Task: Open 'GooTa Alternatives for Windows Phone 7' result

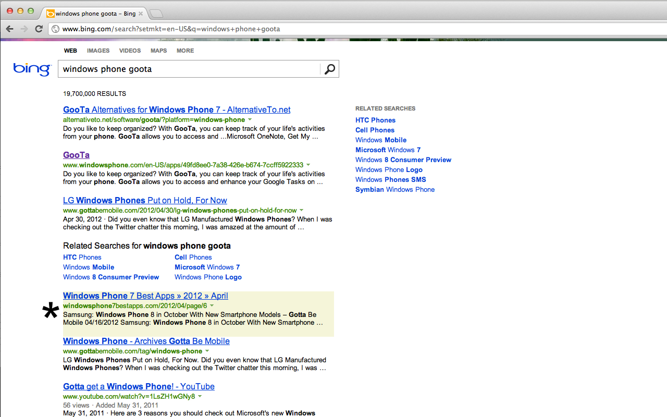Action: point(177,109)
